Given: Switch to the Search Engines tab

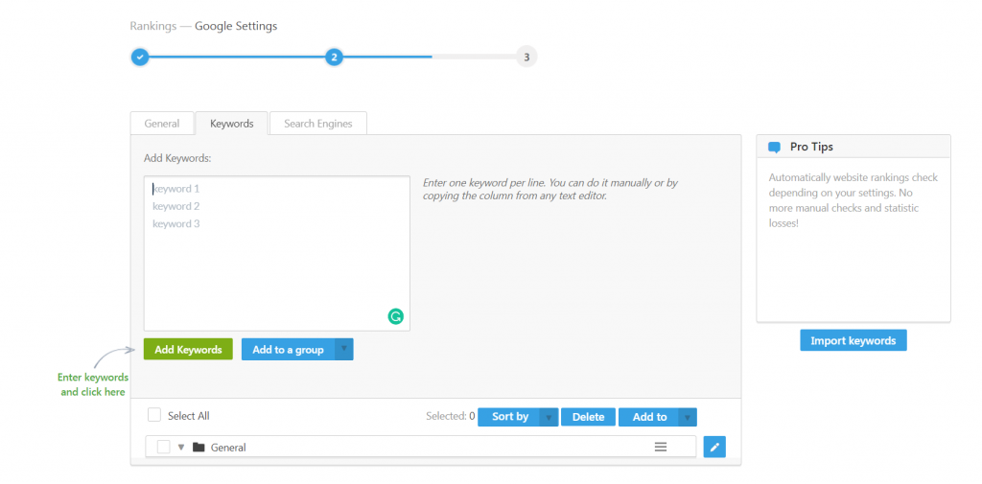Looking at the screenshot, I should pyautogui.click(x=317, y=124).
